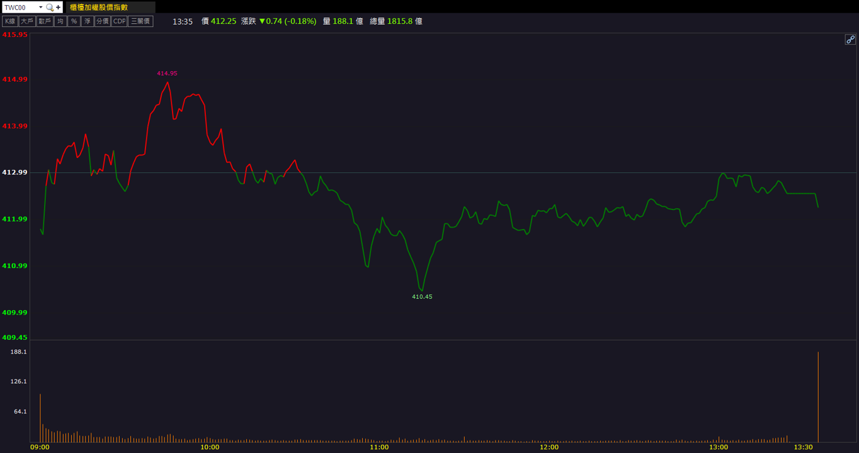Click the tall closing volume bar at 13:30
This screenshot has height=453, width=859.
click(x=818, y=397)
